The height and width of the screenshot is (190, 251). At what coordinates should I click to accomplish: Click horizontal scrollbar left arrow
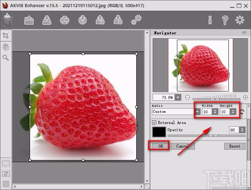click(x=15, y=186)
